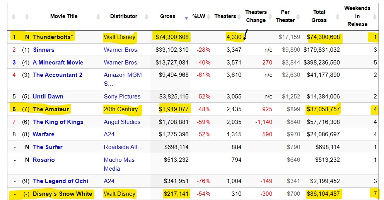Click the Weekends In Release sort arrows
384x200 pixels.
click(x=375, y=17)
